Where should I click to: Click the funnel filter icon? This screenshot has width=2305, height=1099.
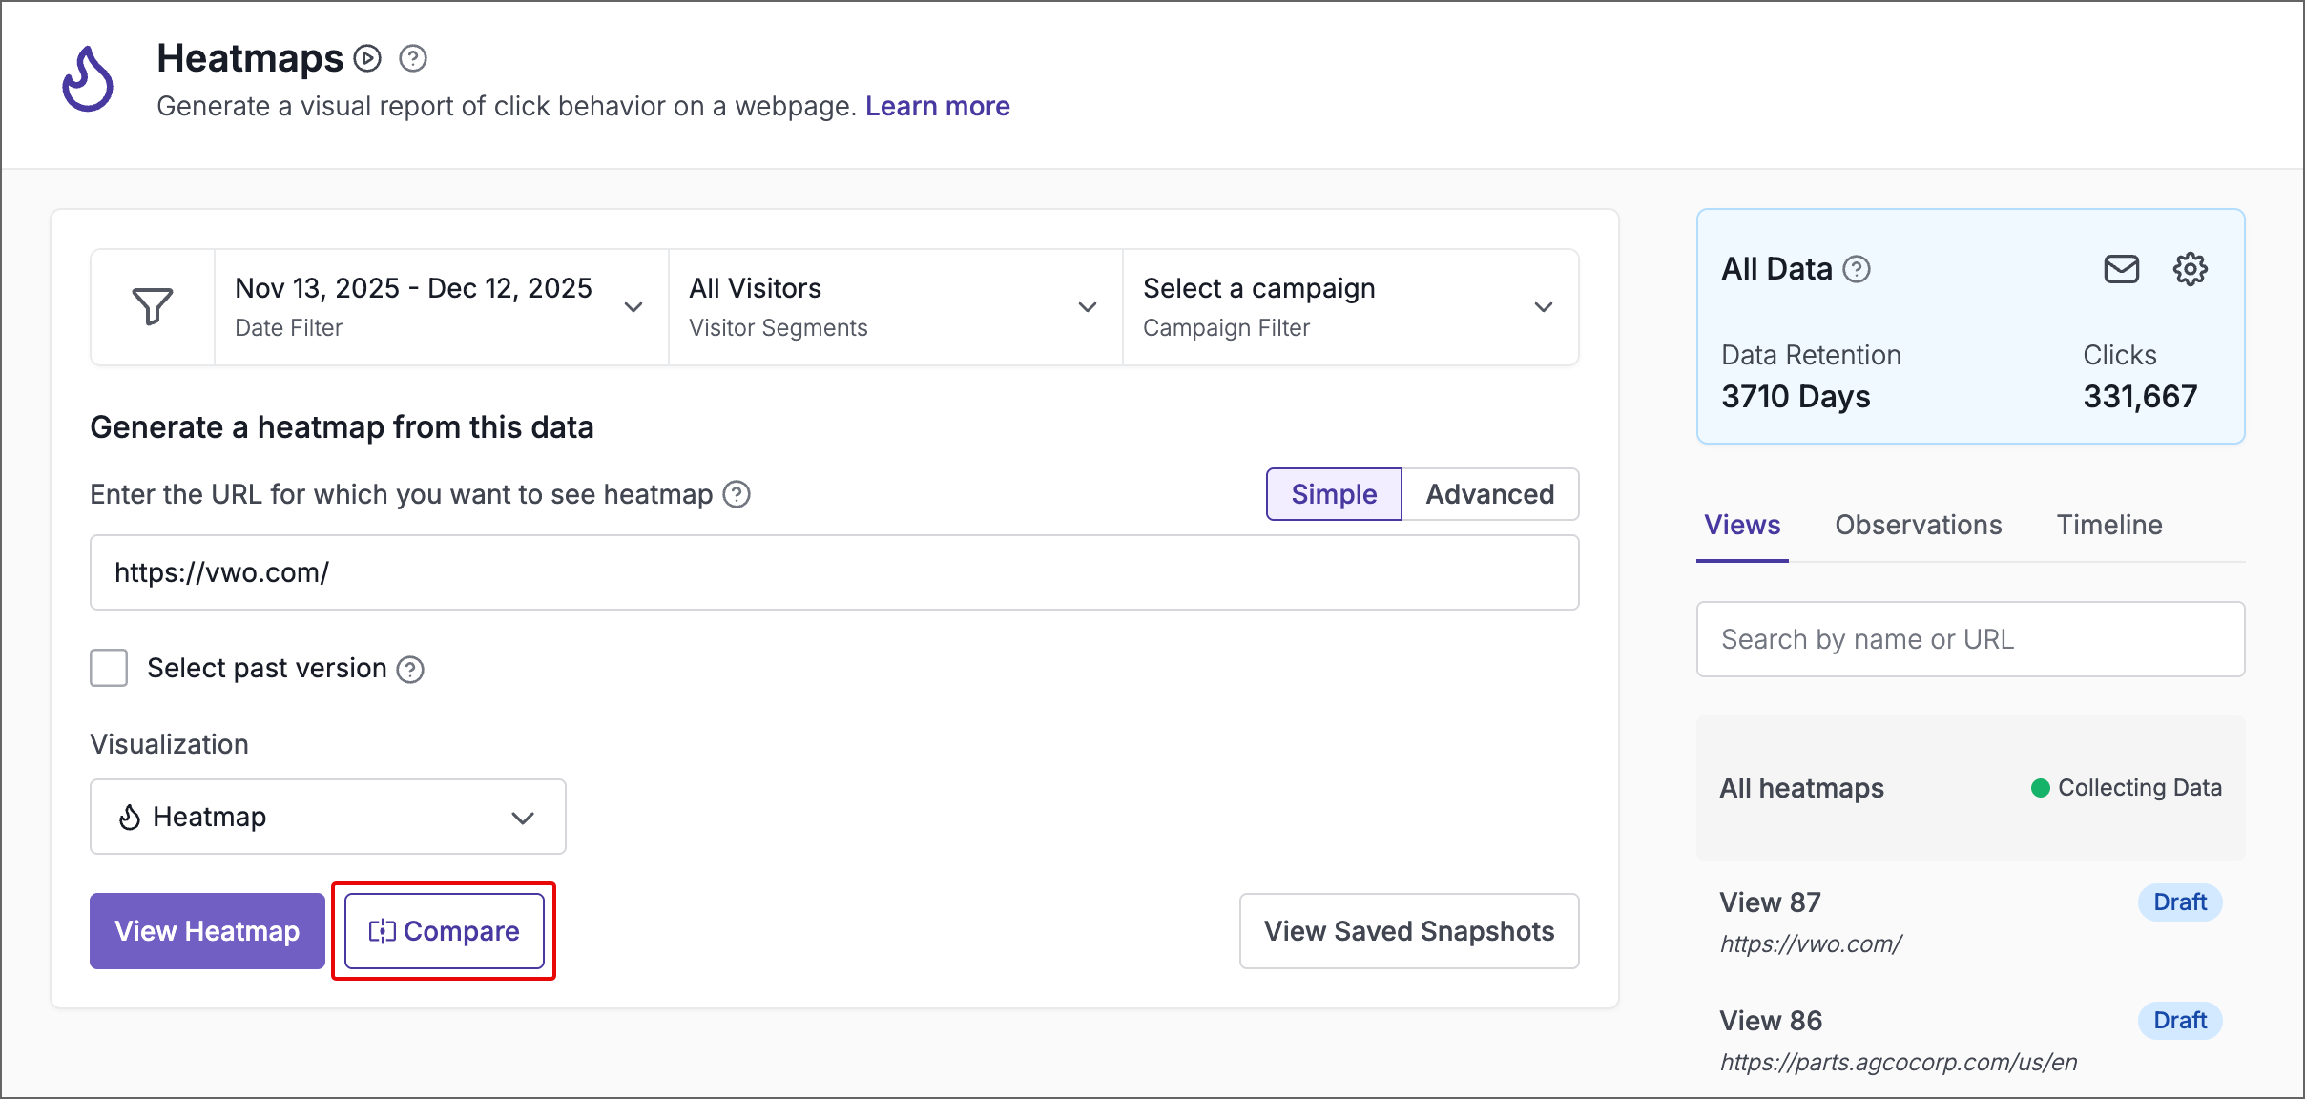153,307
